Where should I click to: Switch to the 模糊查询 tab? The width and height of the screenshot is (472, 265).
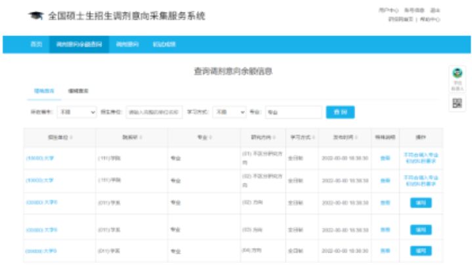tap(78, 91)
